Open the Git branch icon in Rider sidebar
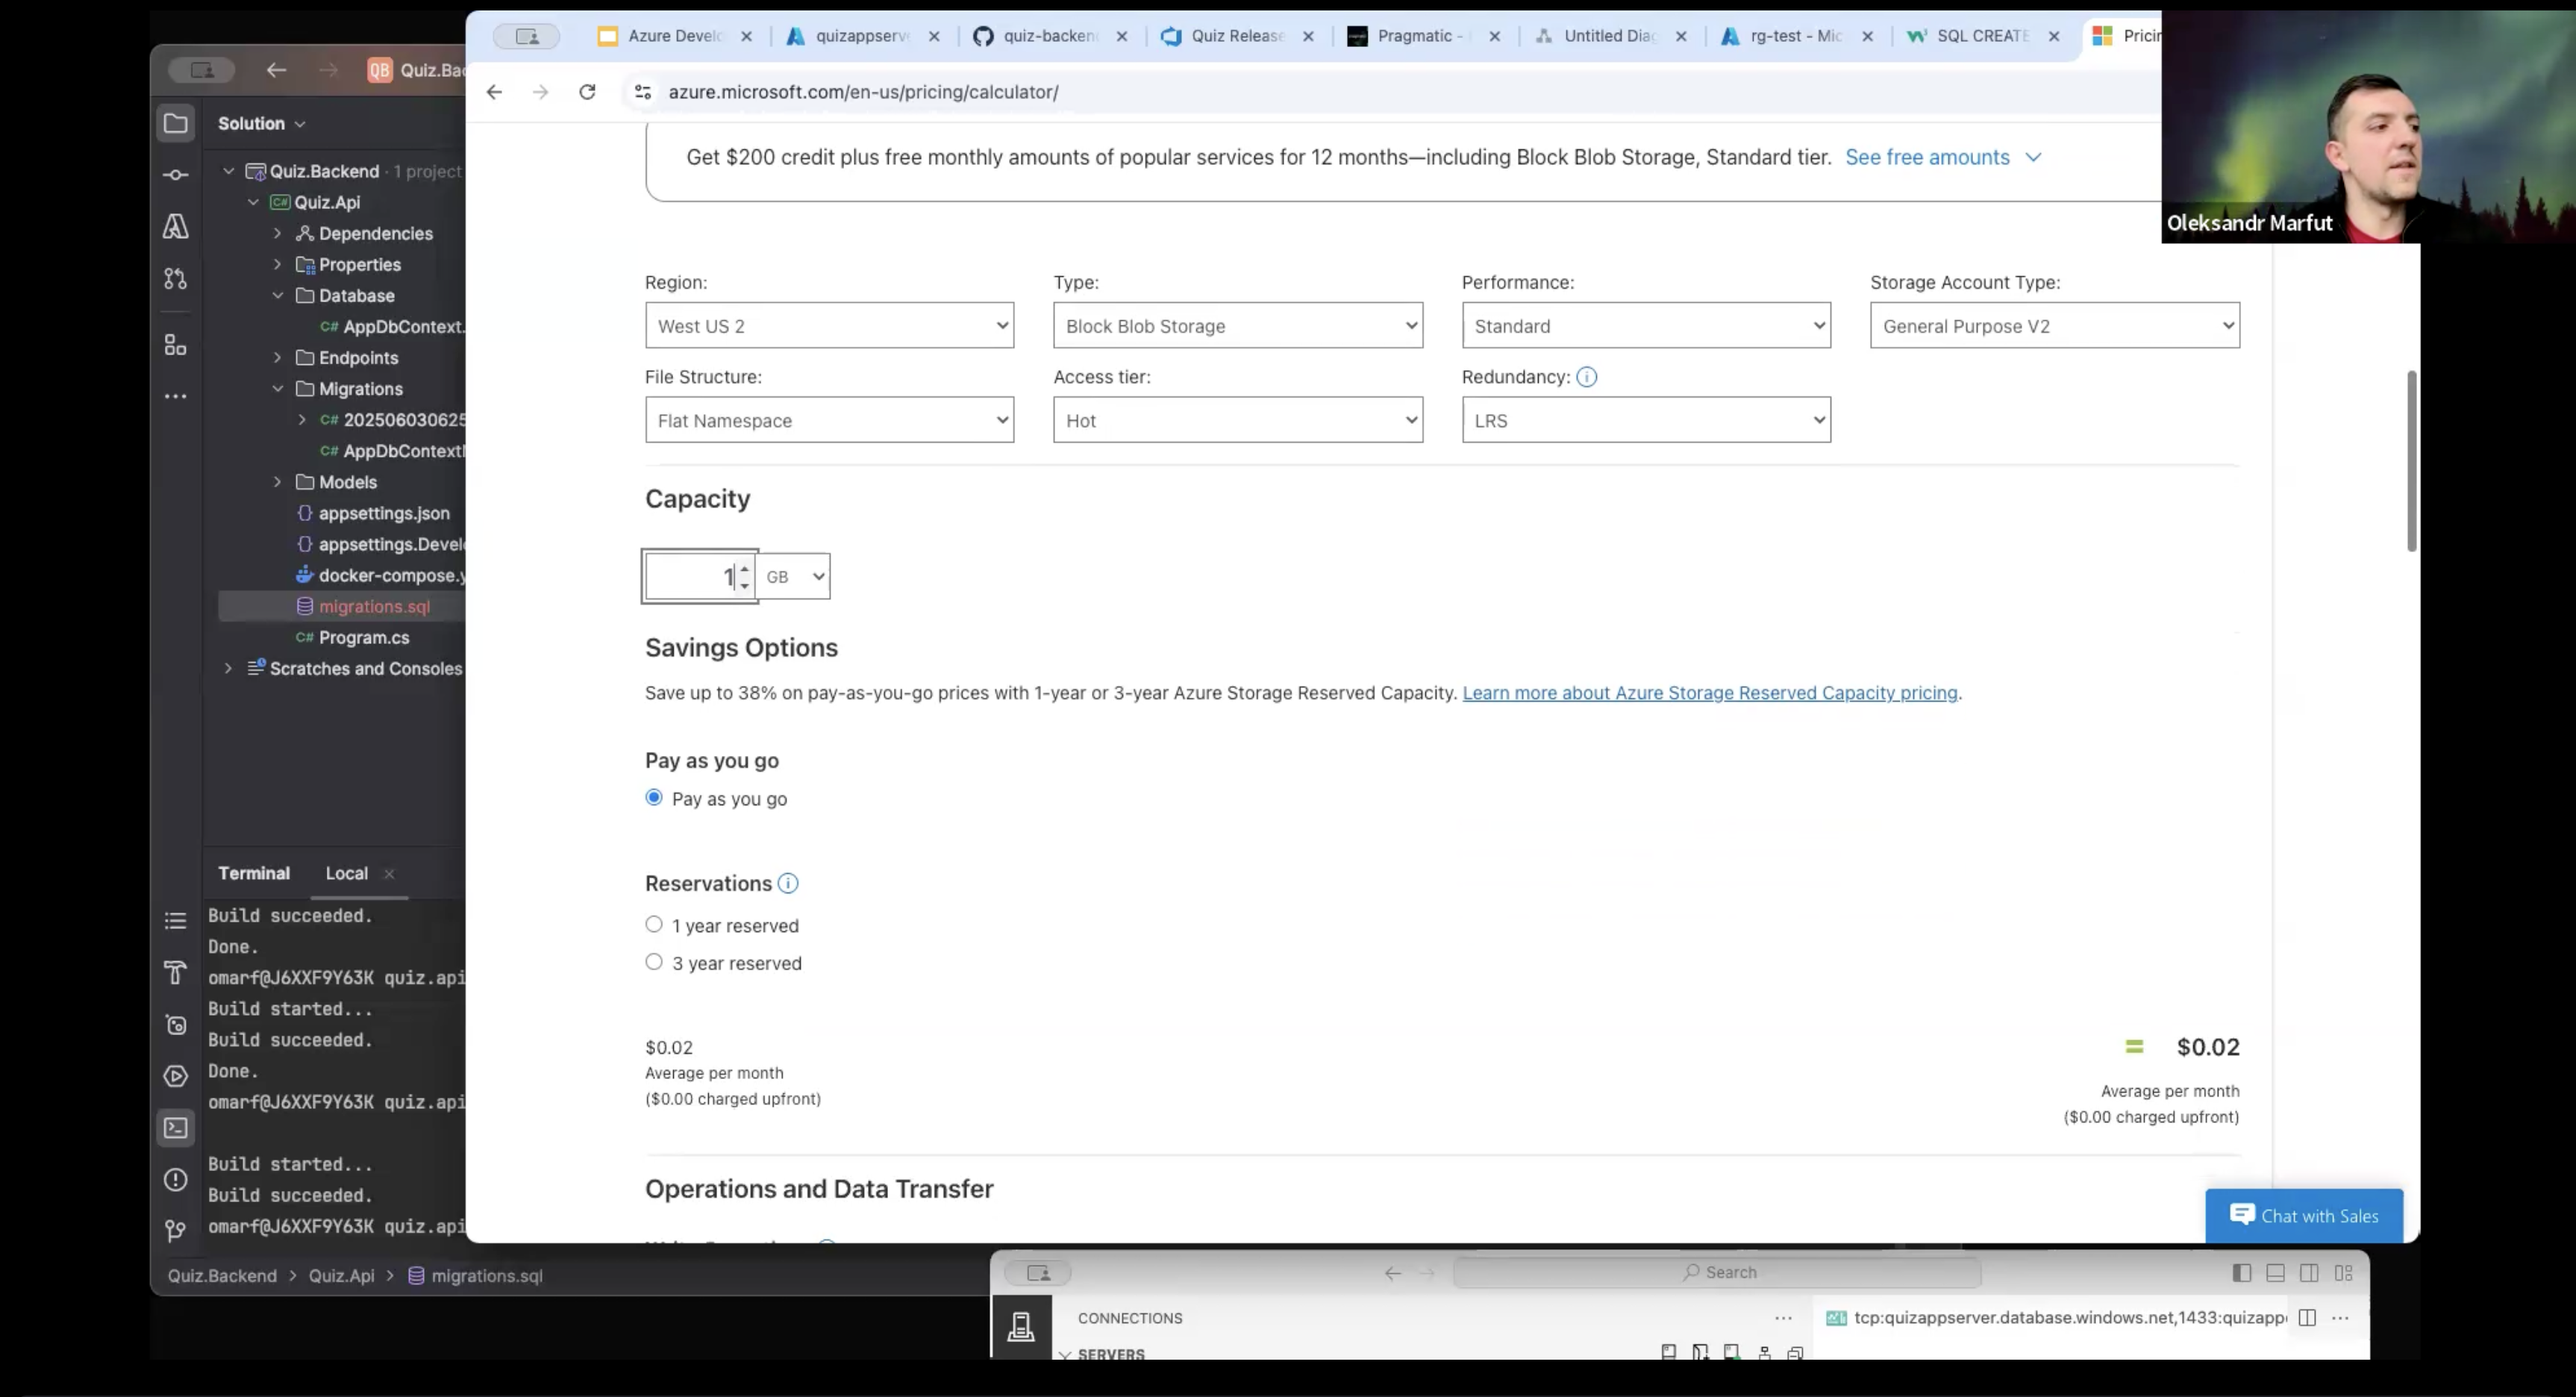 point(176,1230)
